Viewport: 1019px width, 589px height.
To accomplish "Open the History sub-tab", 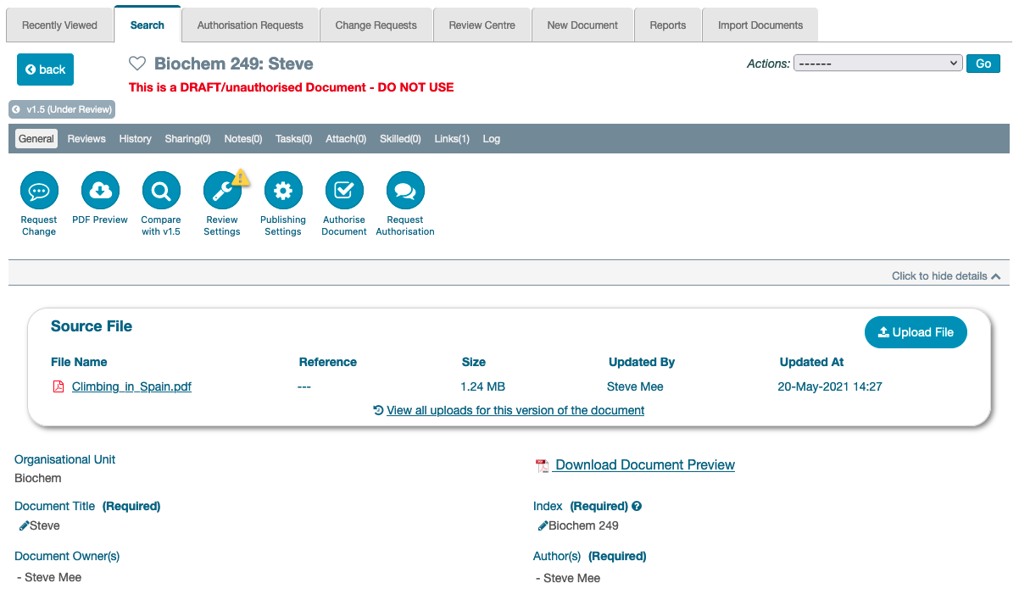I will 136,139.
